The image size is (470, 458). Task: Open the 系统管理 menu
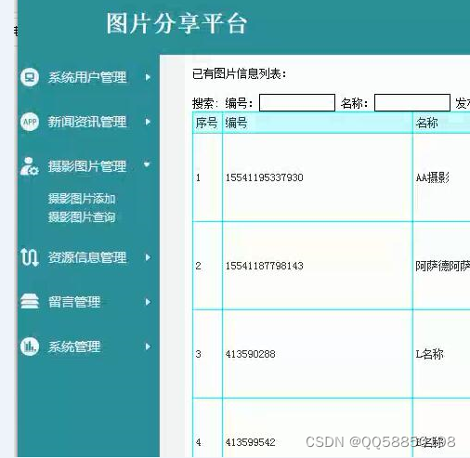tap(74, 347)
